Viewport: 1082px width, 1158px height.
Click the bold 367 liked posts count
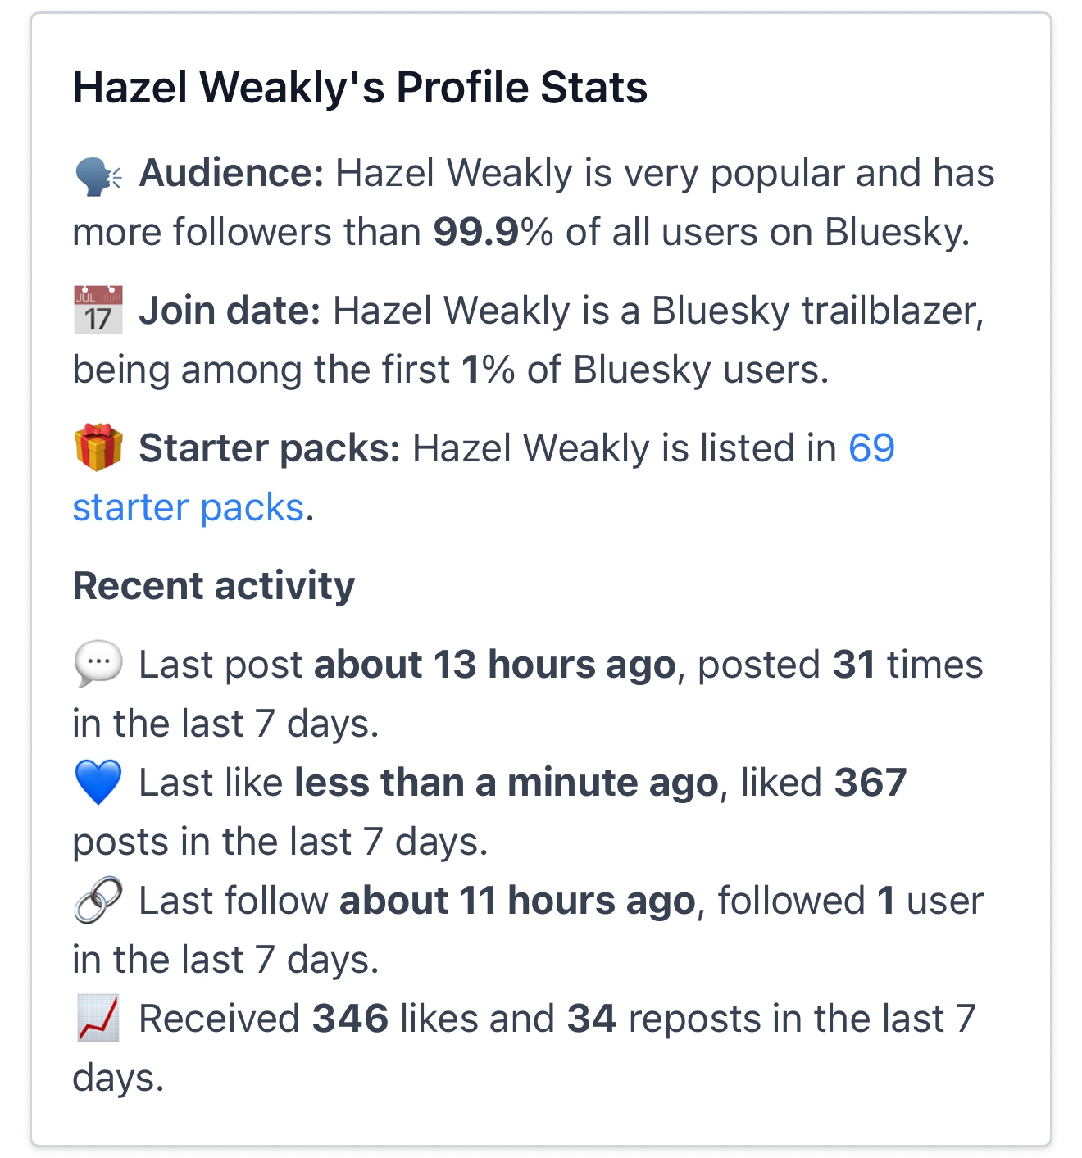coord(871,783)
